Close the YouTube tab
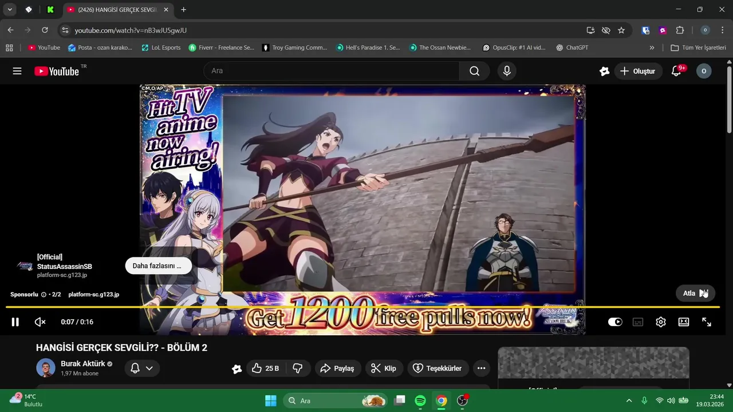 pyautogui.click(x=166, y=10)
